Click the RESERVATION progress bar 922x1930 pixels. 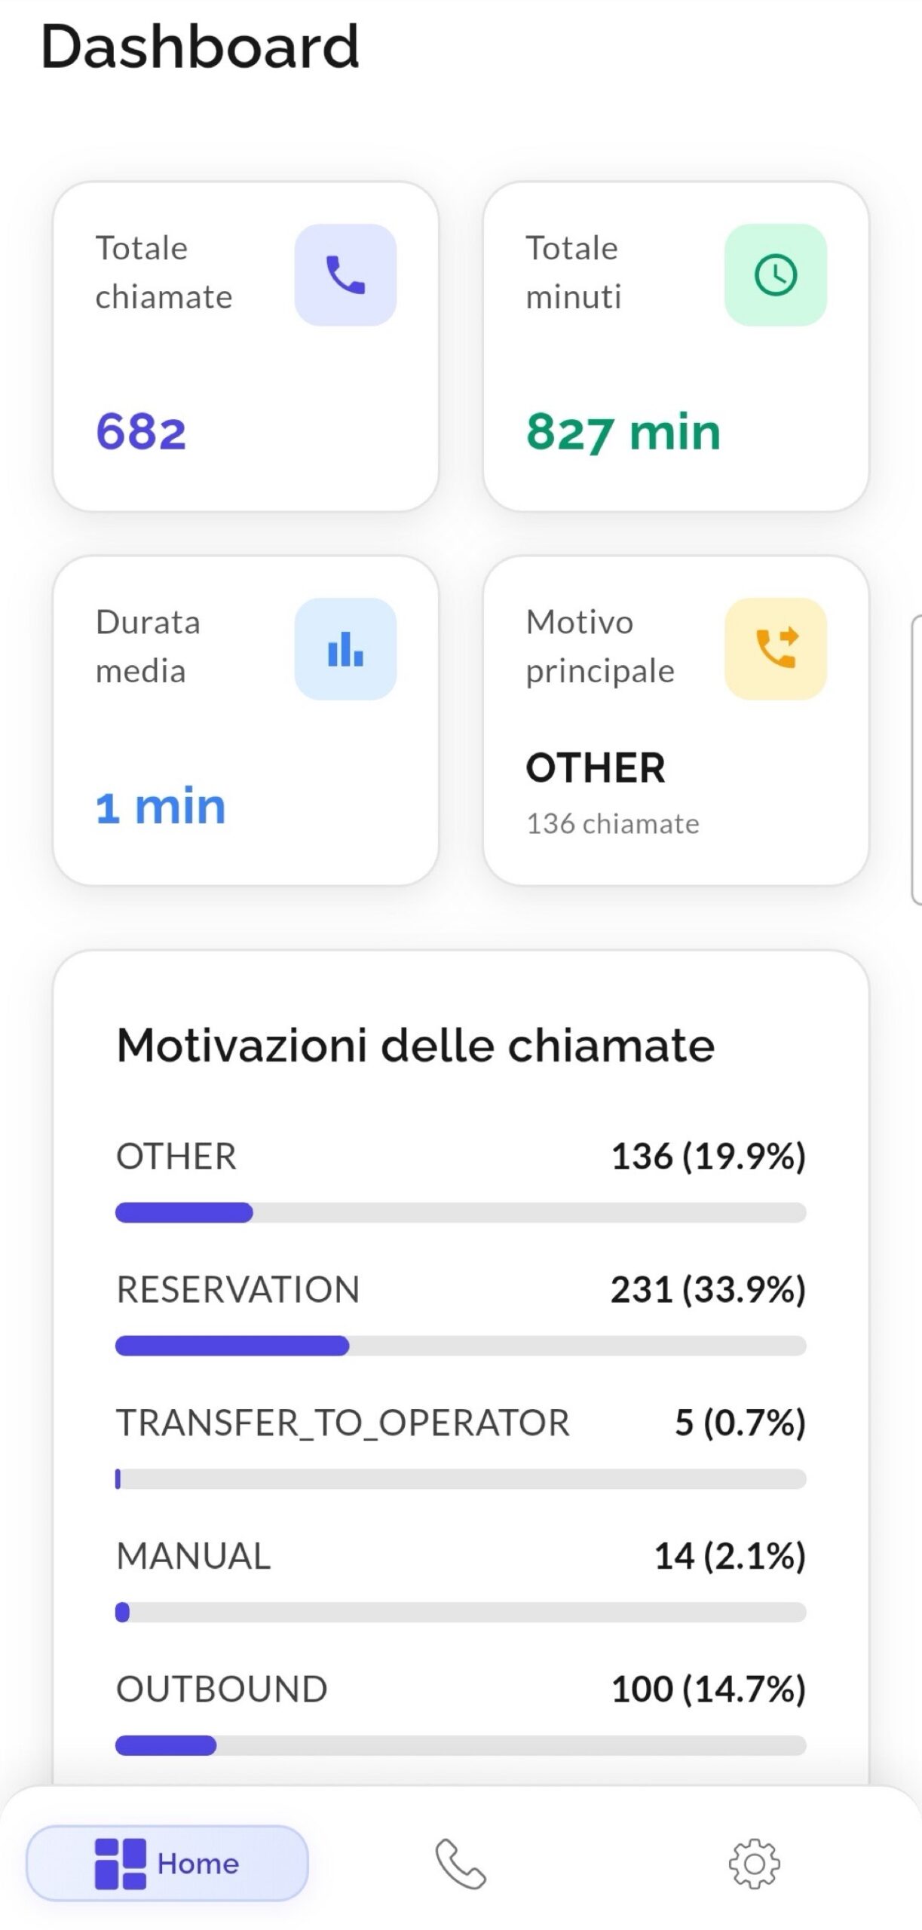[461, 1345]
